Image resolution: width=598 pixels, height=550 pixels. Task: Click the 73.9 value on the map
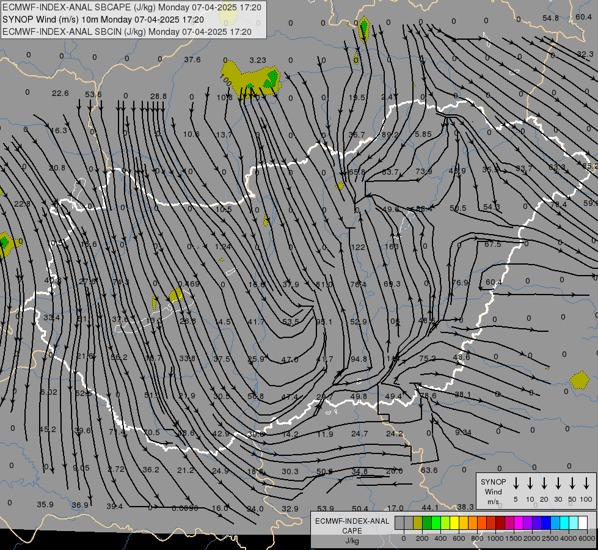[x=424, y=171]
